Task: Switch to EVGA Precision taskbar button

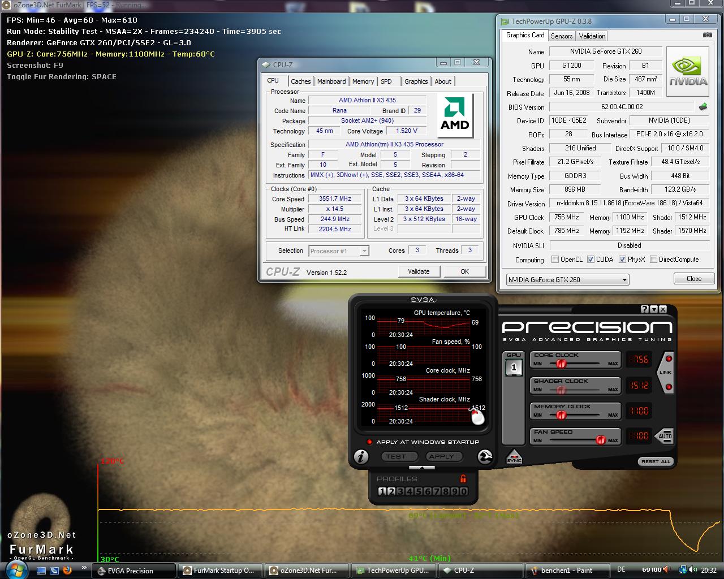Action: (134, 571)
